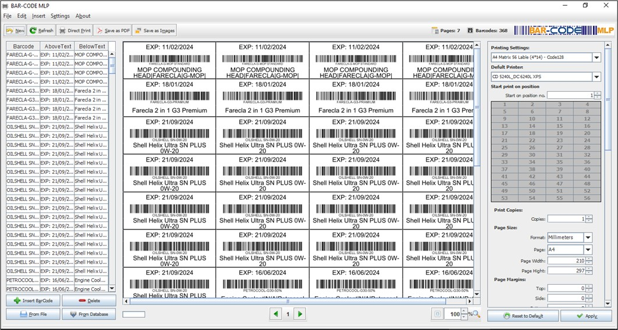
Task: Click the fit-page icon beside zoom field
Action: click(437, 314)
